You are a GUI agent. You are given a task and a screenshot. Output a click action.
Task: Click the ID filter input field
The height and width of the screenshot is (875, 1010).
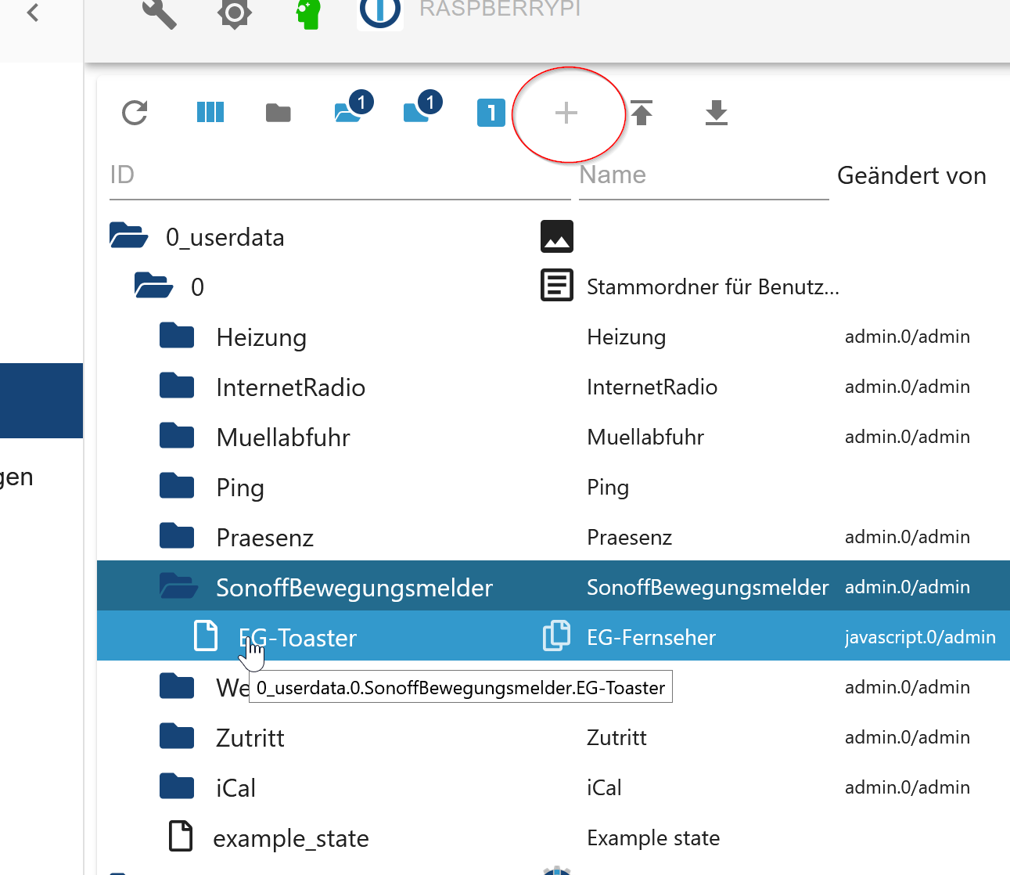point(340,175)
